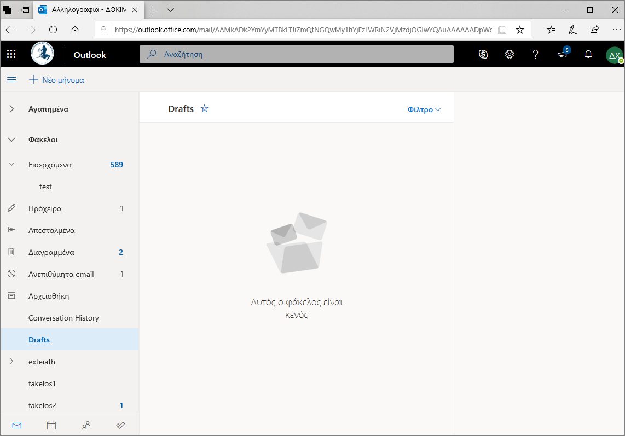Show tab previews chevron
Image resolution: width=625 pixels, height=436 pixels.
(171, 10)
